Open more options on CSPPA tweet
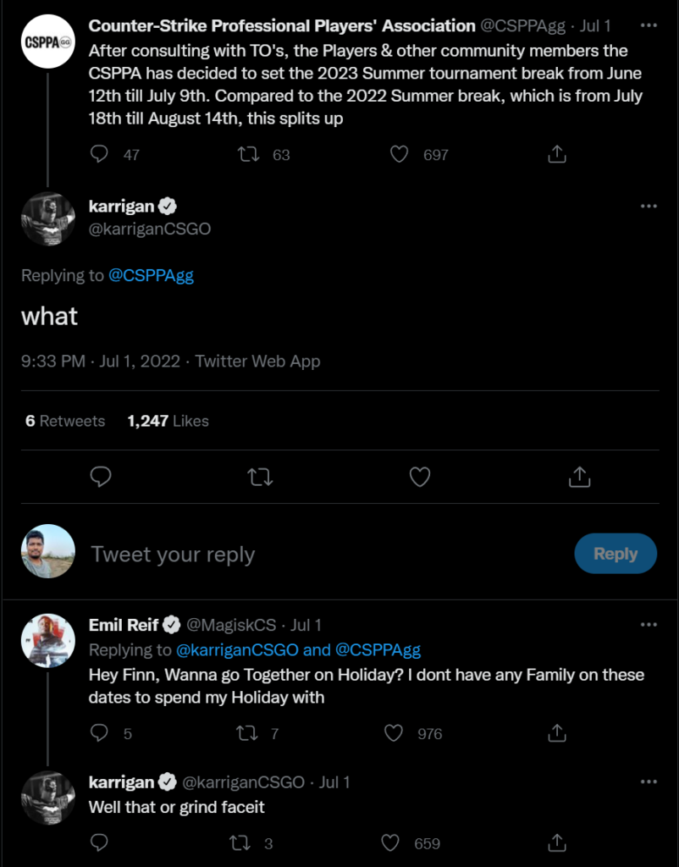This screenshot has height=867, width=679. (649, 26)
